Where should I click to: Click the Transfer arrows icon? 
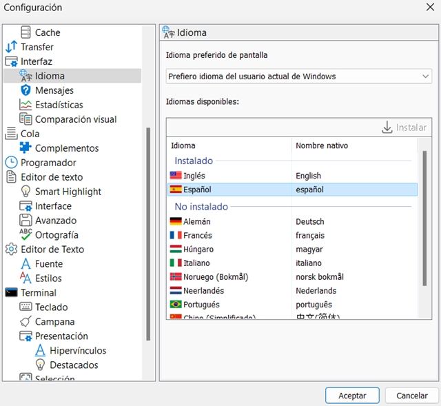tap(11, 47)
